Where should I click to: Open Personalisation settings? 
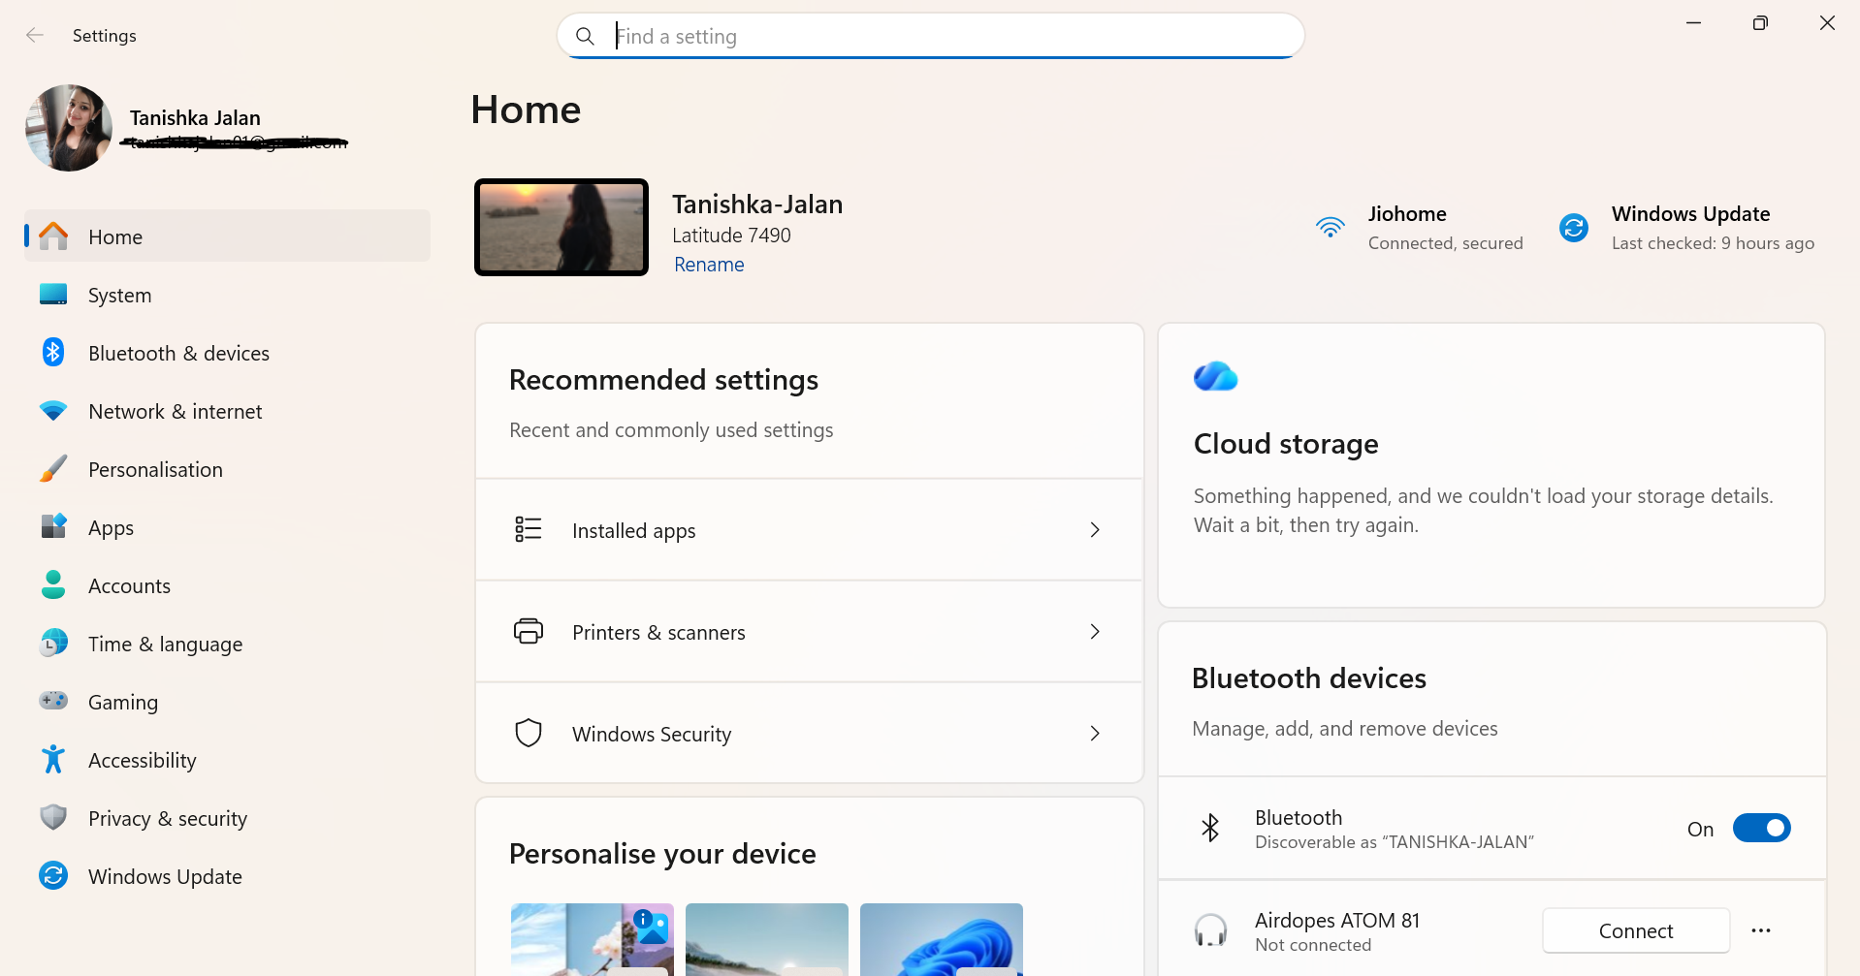click(227, 469)
